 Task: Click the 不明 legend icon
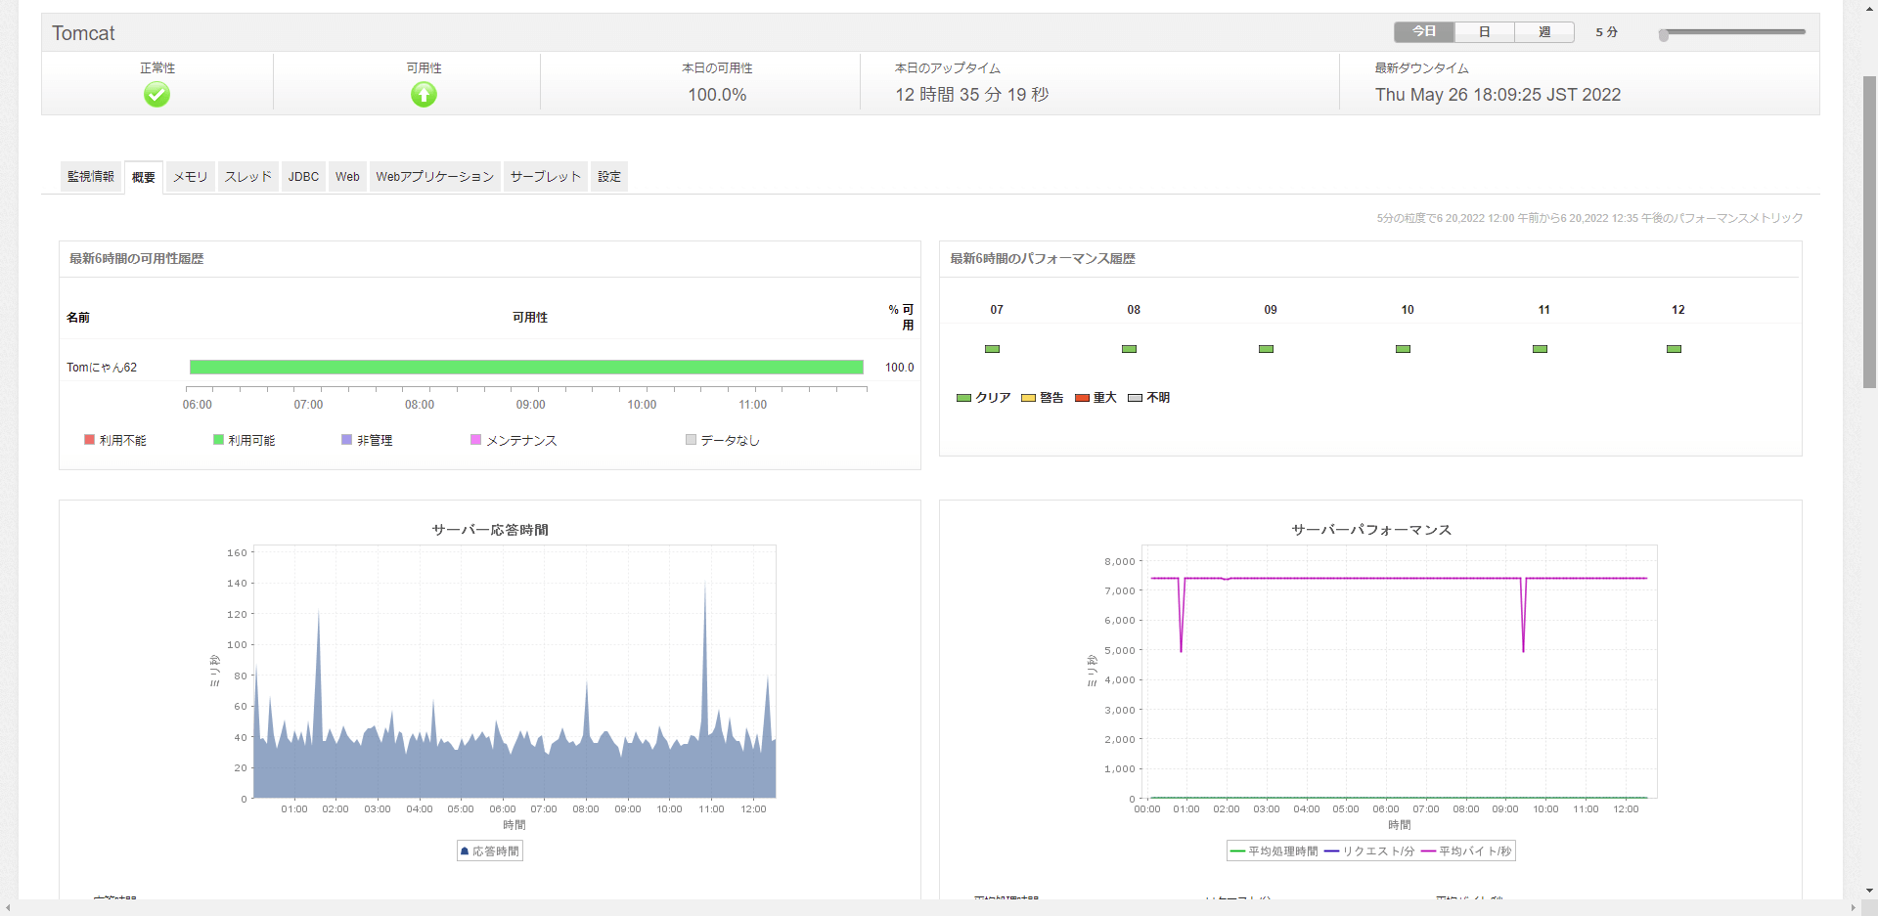point(1135,398)
